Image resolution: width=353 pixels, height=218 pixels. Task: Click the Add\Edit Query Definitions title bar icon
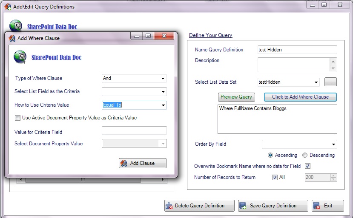click(8, 7)
